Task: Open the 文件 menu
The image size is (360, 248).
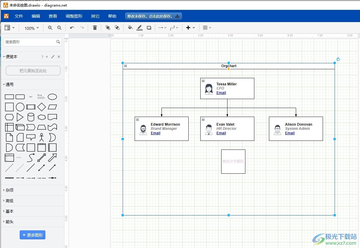Action: click(x=19, y=16)
